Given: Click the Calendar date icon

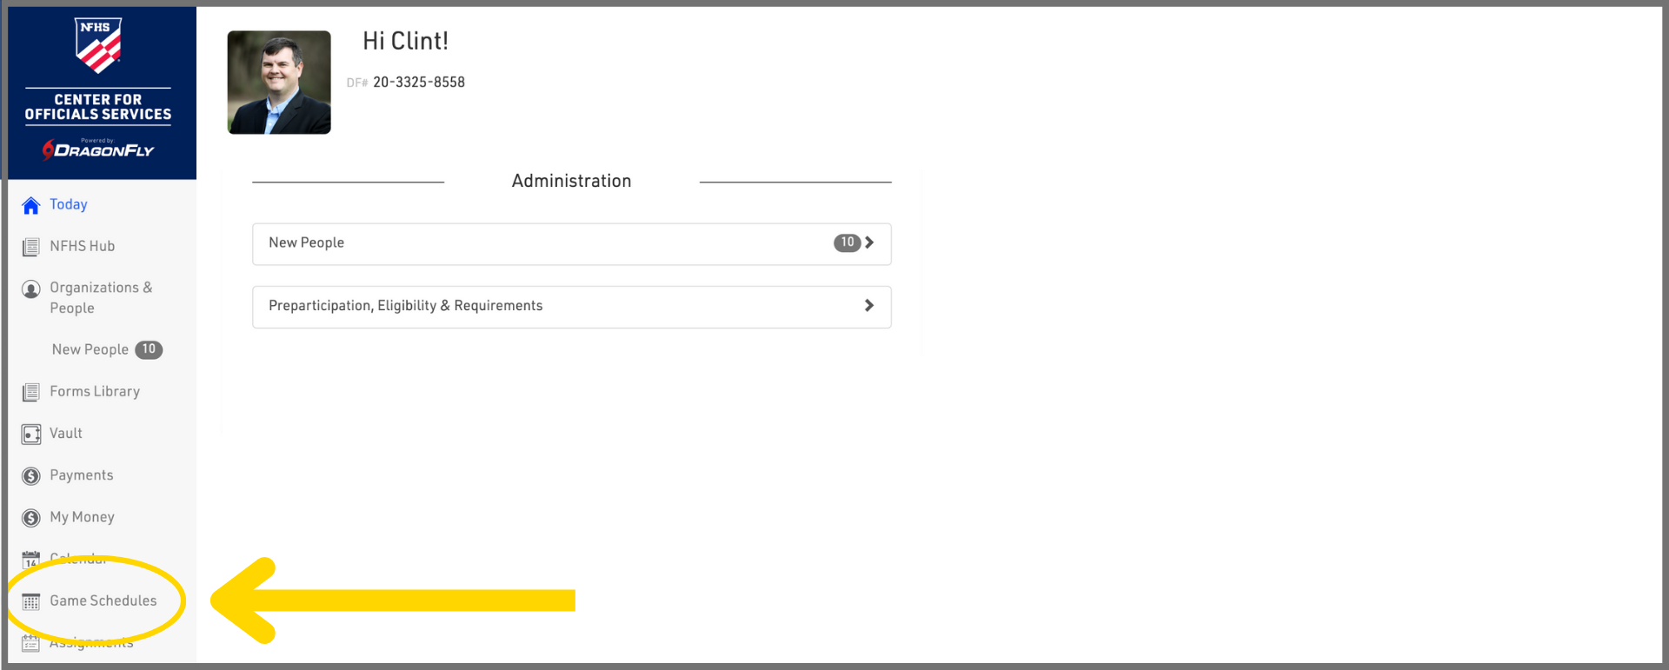Looking at the screenshot, I should coord(31,560).
